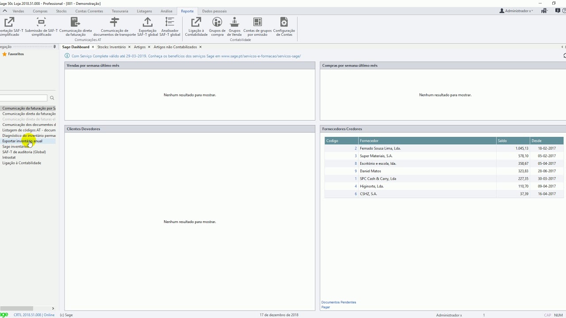Select Comunicação direta da faturação list item
566x318 pixels.
(29, 114)
